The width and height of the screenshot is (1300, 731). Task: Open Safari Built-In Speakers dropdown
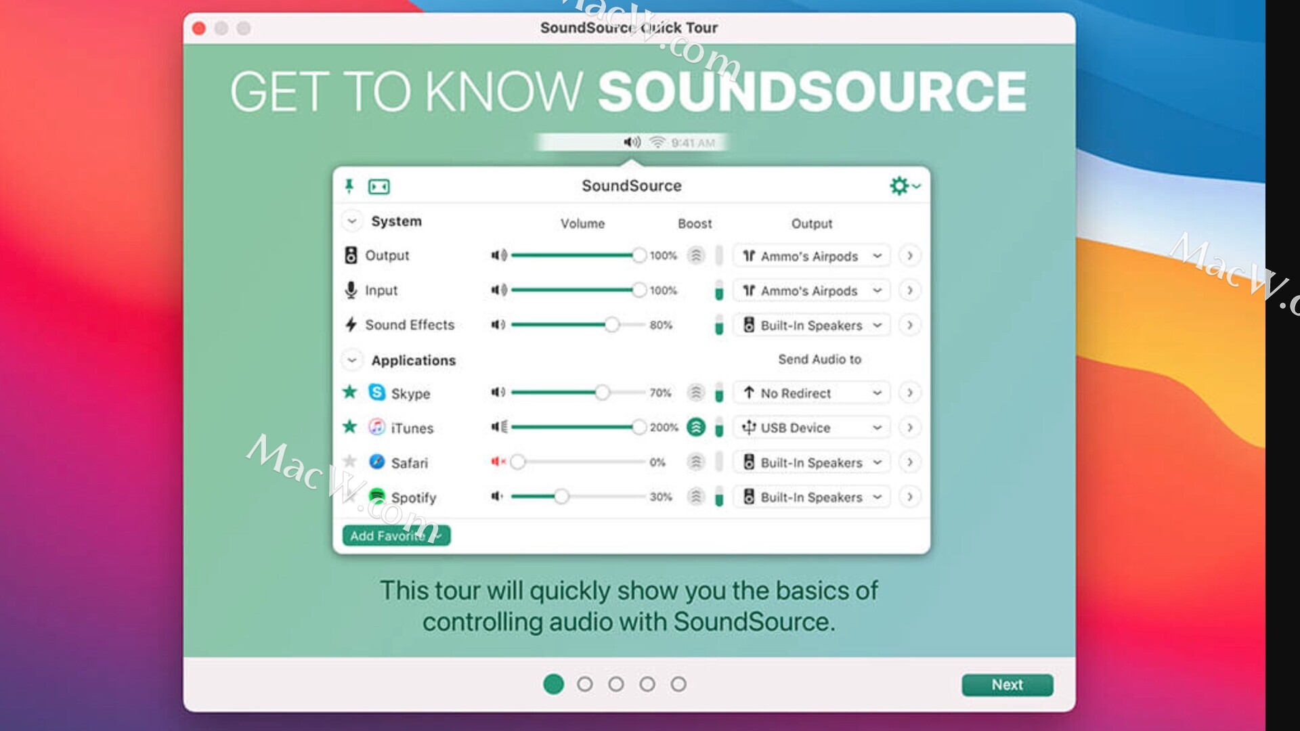coord(812,462)
